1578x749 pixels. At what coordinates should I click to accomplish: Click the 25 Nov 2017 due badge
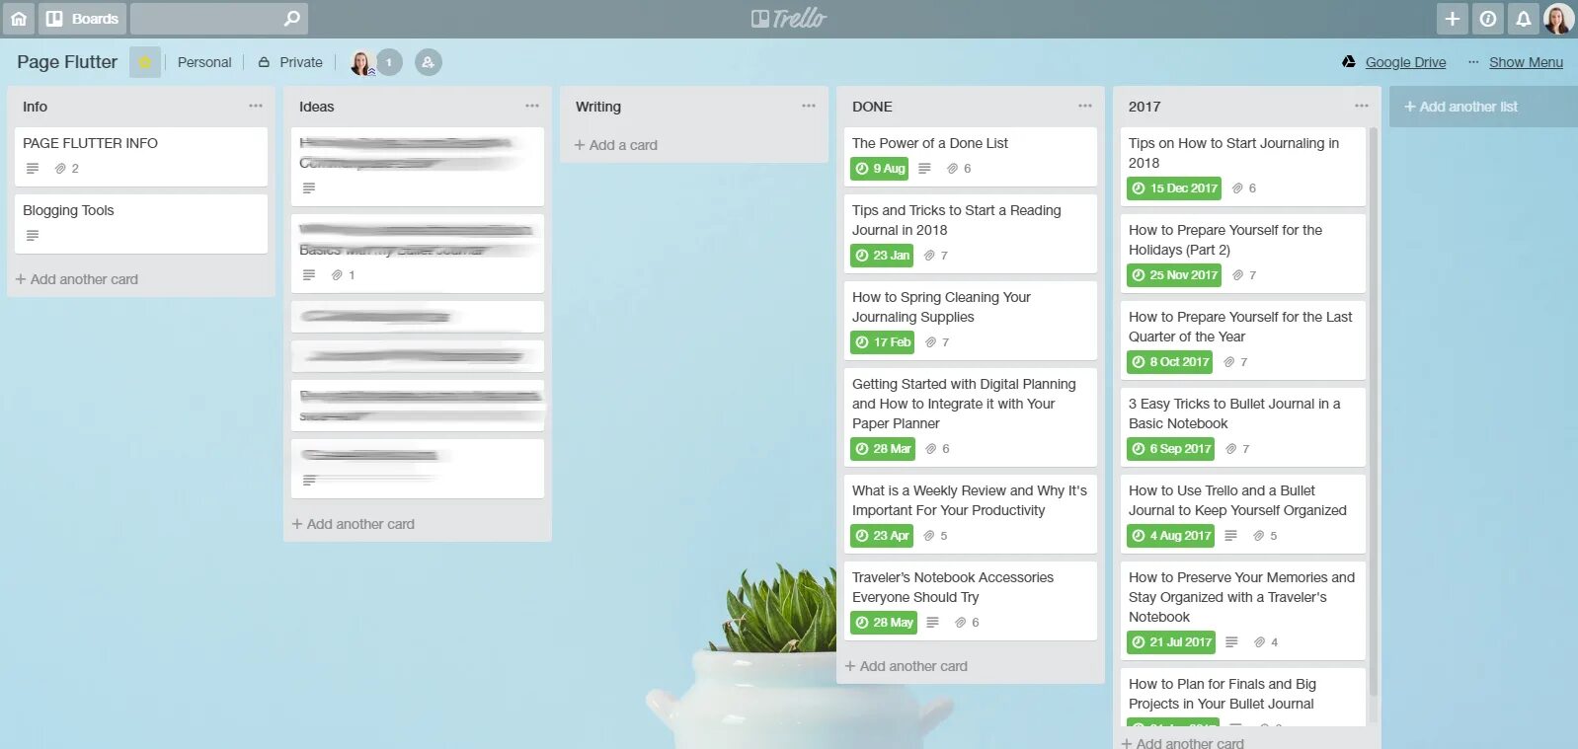1174,275
